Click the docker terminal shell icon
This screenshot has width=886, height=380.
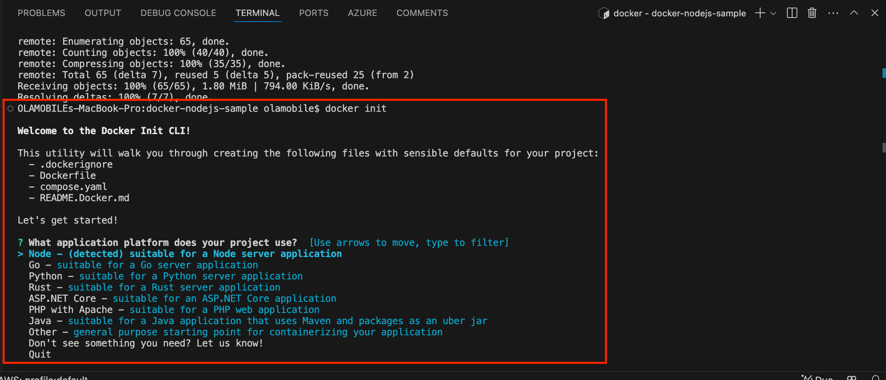point(604,14)
